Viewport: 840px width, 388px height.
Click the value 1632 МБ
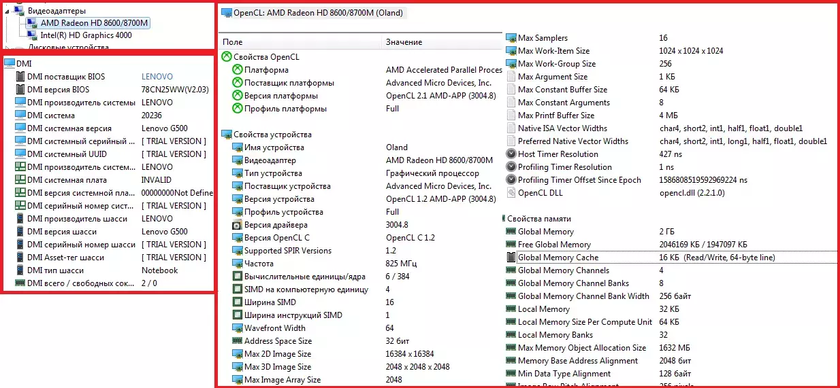tap(674, 348)
